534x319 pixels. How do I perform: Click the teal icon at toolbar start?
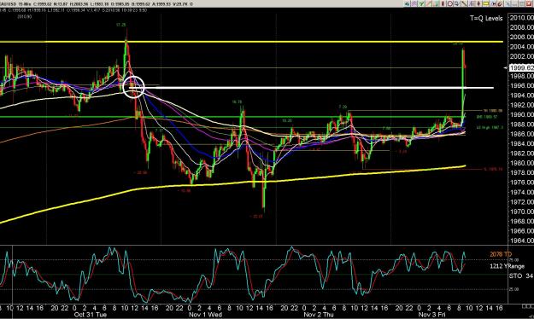point(408,3)
